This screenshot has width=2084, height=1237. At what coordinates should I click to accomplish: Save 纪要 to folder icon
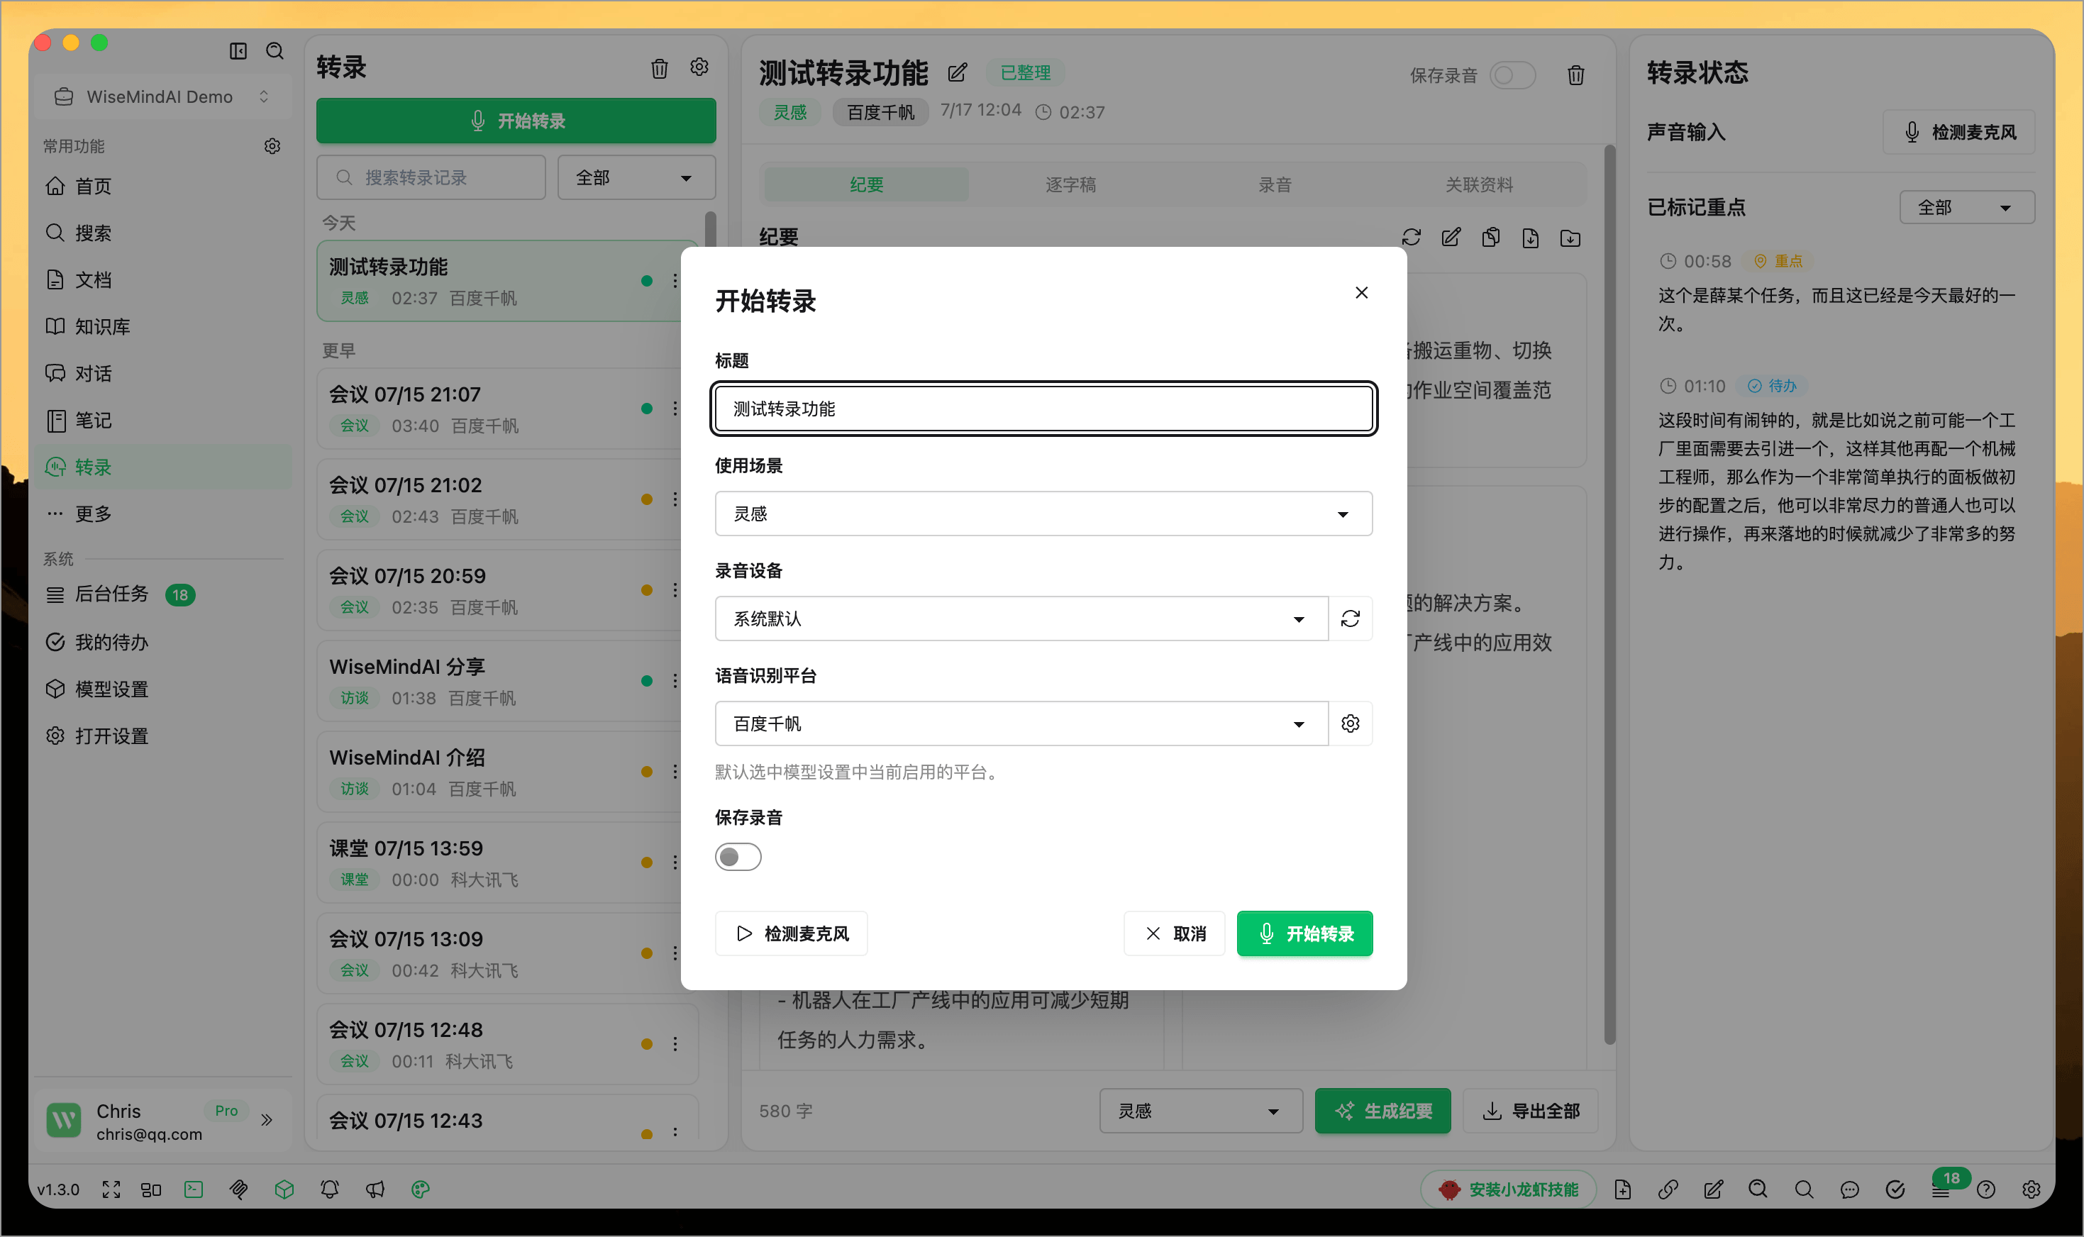1570,238
